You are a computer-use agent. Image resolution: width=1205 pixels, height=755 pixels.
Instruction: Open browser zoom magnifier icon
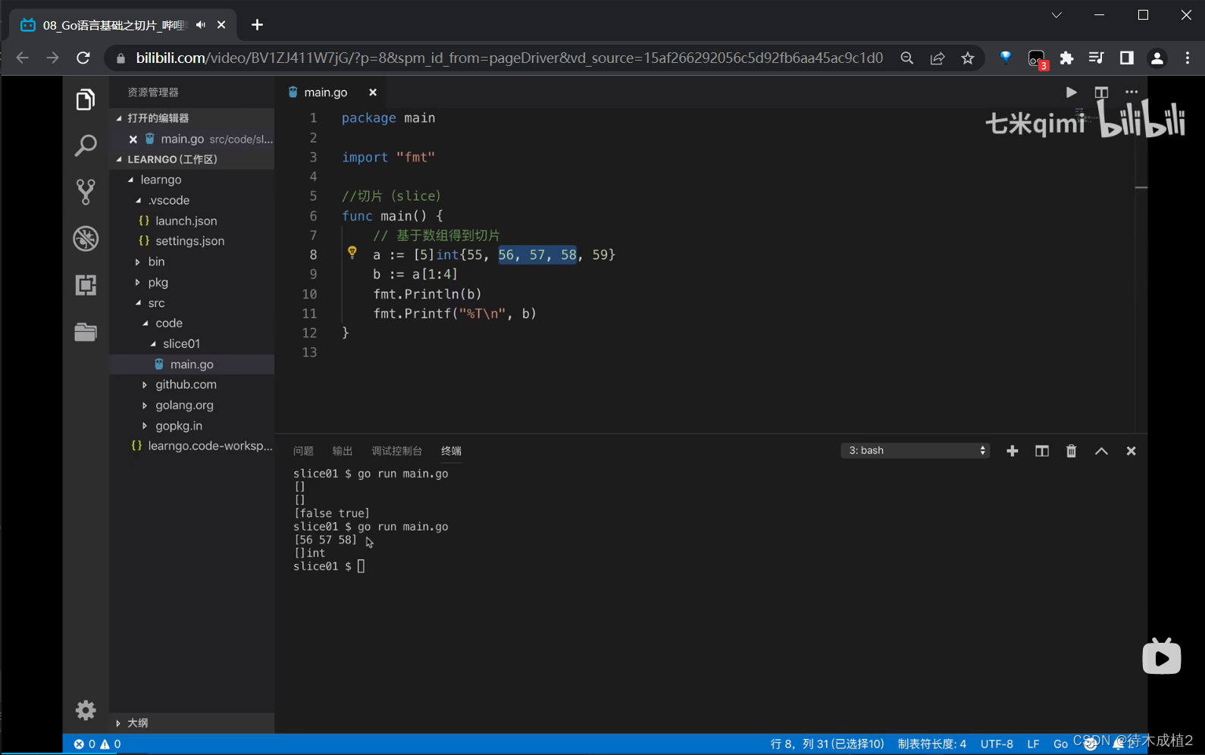tap(906, 58)
